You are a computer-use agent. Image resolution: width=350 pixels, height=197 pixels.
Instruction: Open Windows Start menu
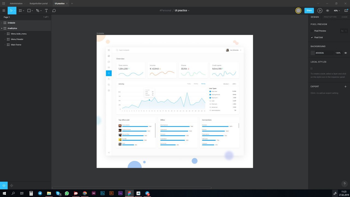click(x=4, y=193)
